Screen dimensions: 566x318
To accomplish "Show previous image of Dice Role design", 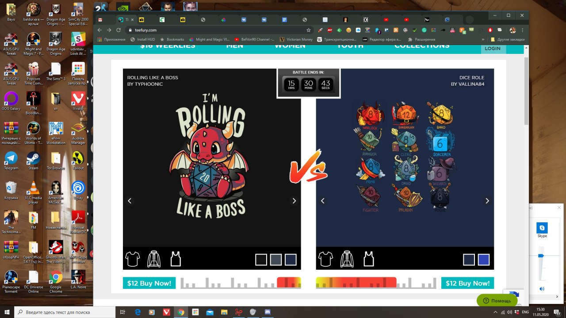I will tap(323, 201).
